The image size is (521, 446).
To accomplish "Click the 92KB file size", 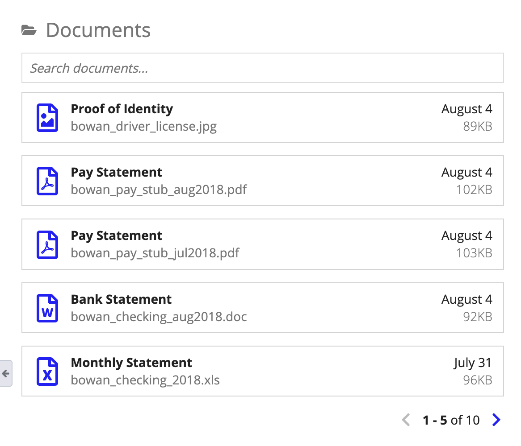I will [x=478, y=317].
